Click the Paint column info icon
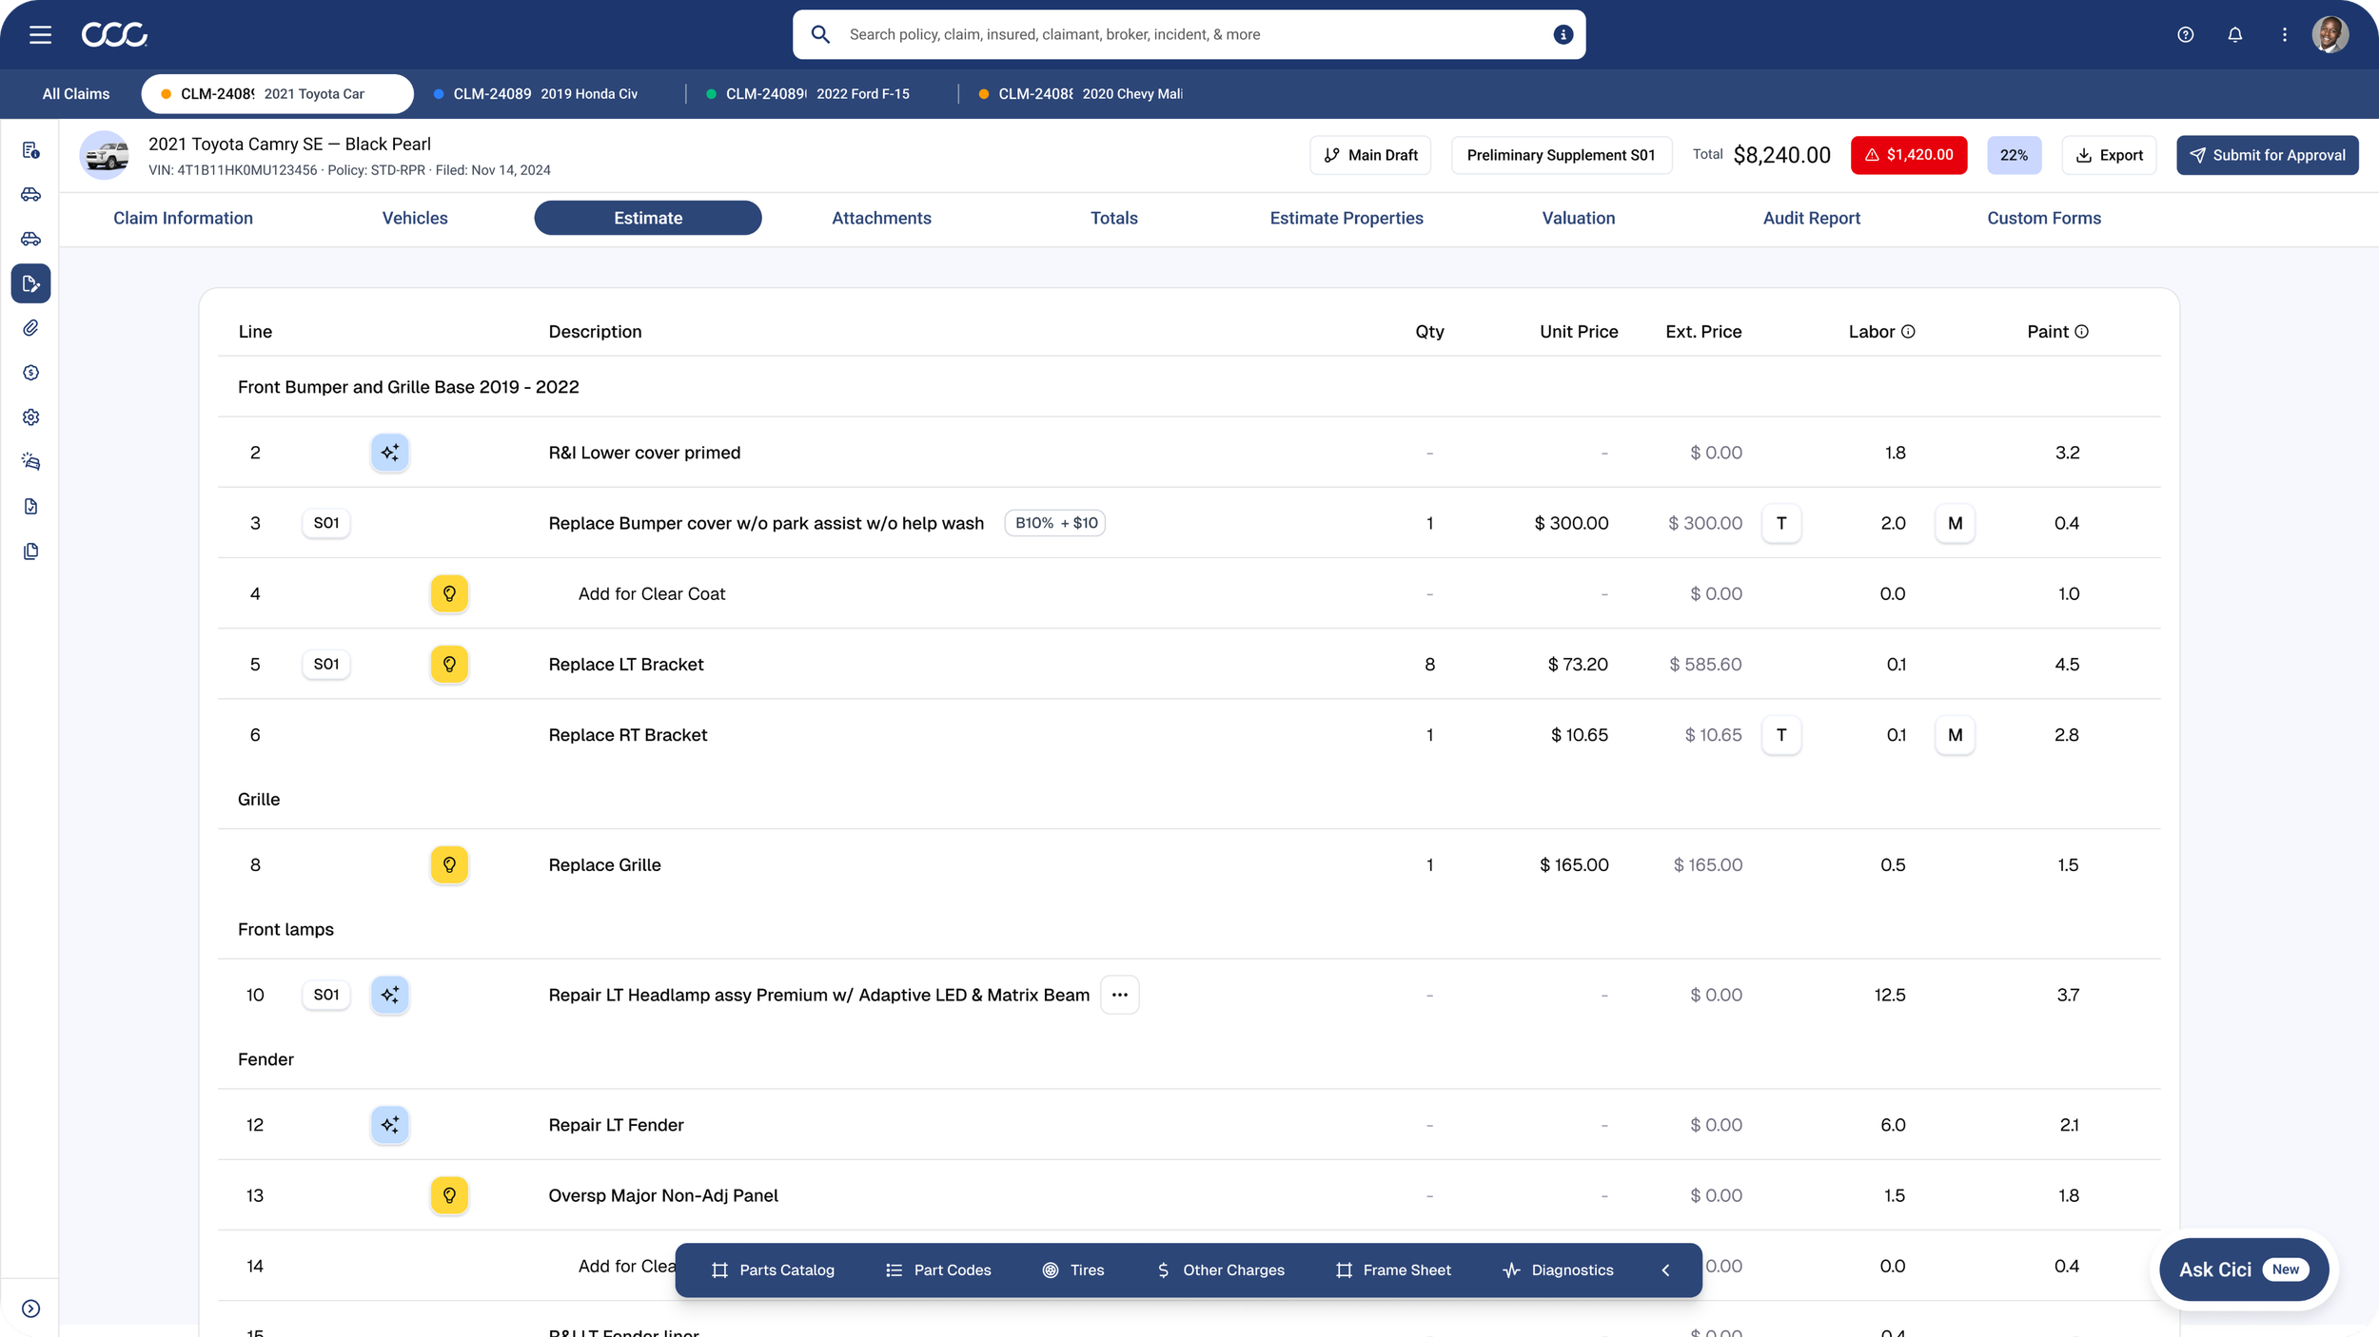Image resolution: width=2379 pixels, height=1337 pixels. pos(2082,332)
